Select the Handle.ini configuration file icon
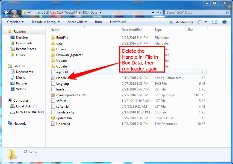This screenshot has width=233, height=164. click(x=53, y=78)
